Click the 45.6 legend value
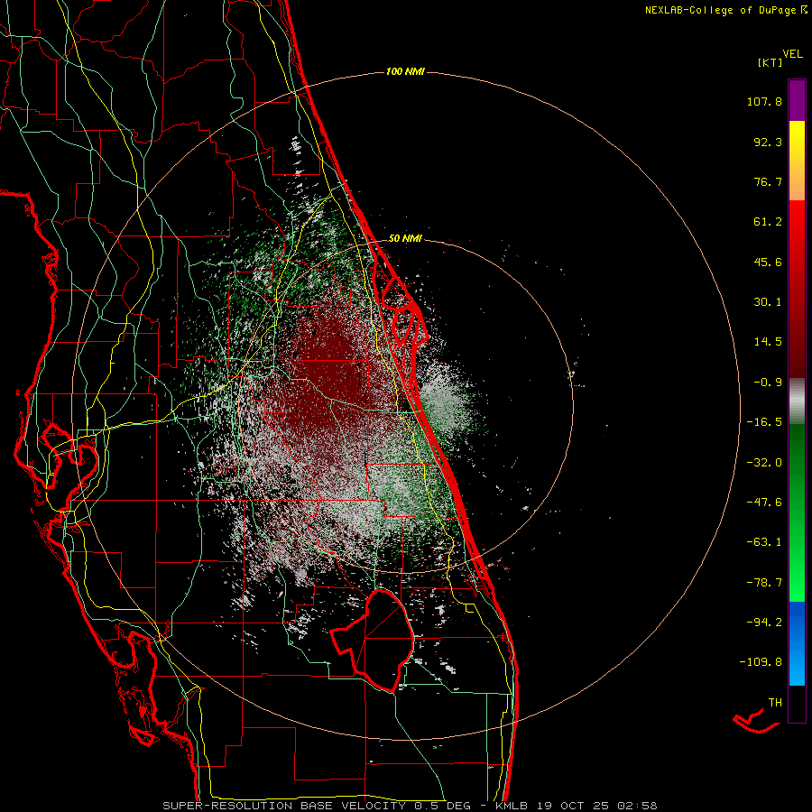 [768, 262]
